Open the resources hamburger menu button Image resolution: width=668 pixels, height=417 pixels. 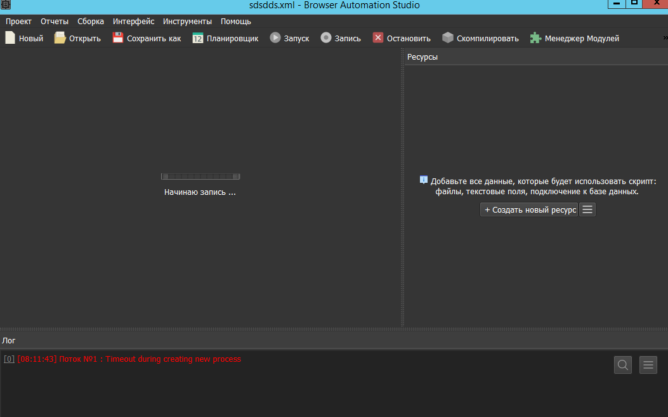587,209
